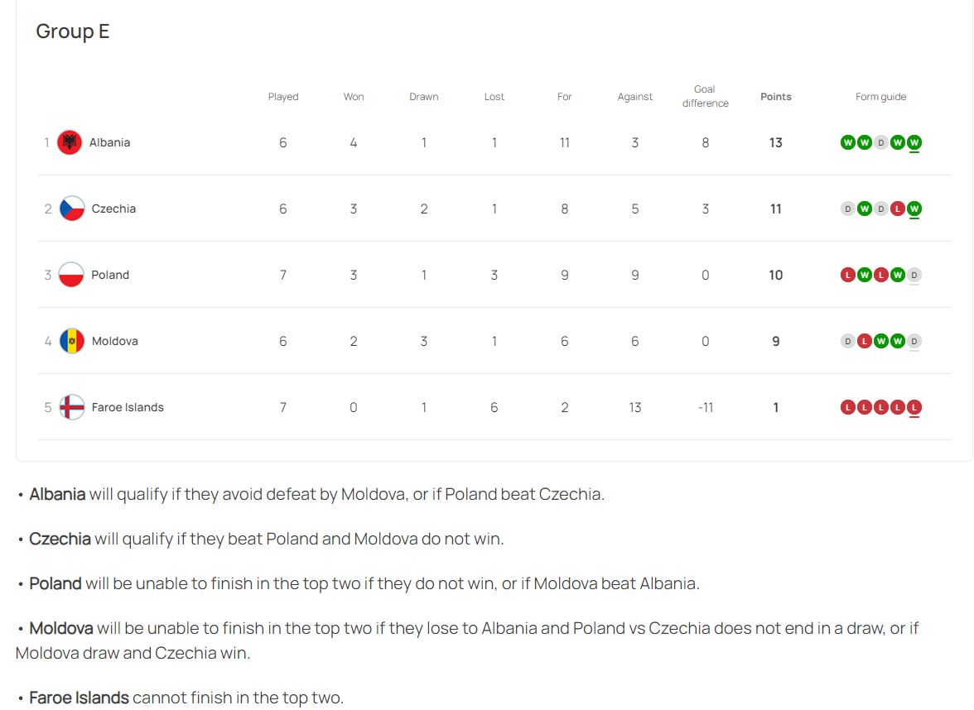
Task: Click the Poland team name
Action: 111,275
